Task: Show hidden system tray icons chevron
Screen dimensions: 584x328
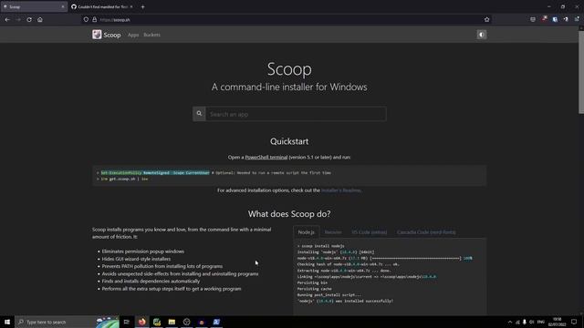Action: point(510,322)
